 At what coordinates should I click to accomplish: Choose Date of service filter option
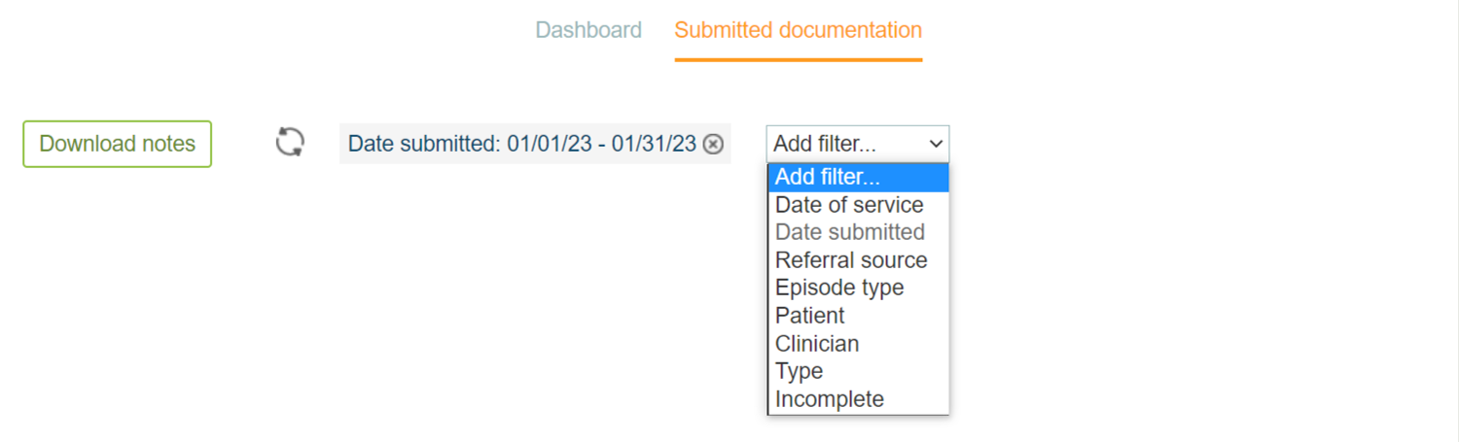[849, 205]
